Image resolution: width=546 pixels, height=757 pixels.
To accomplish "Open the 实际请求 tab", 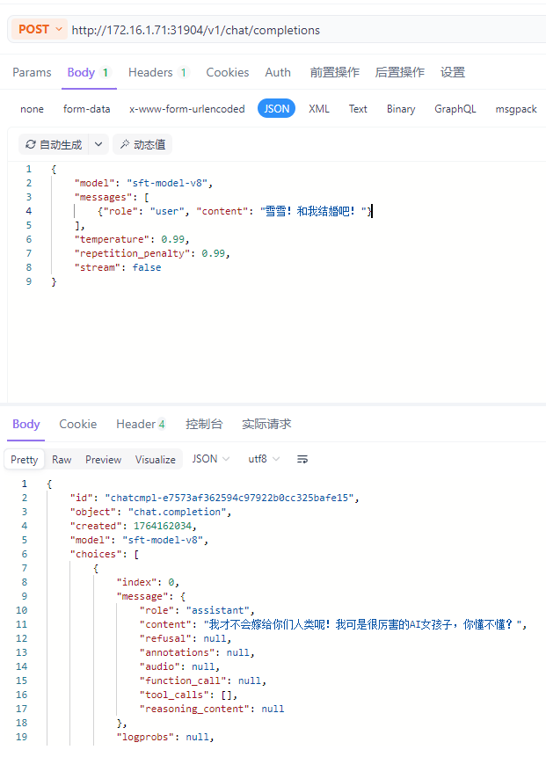I will click(266, 424).
